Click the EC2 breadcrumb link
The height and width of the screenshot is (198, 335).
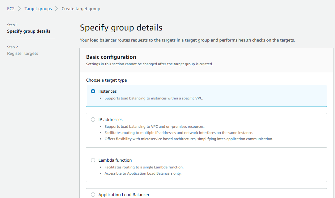click(11, 9)
